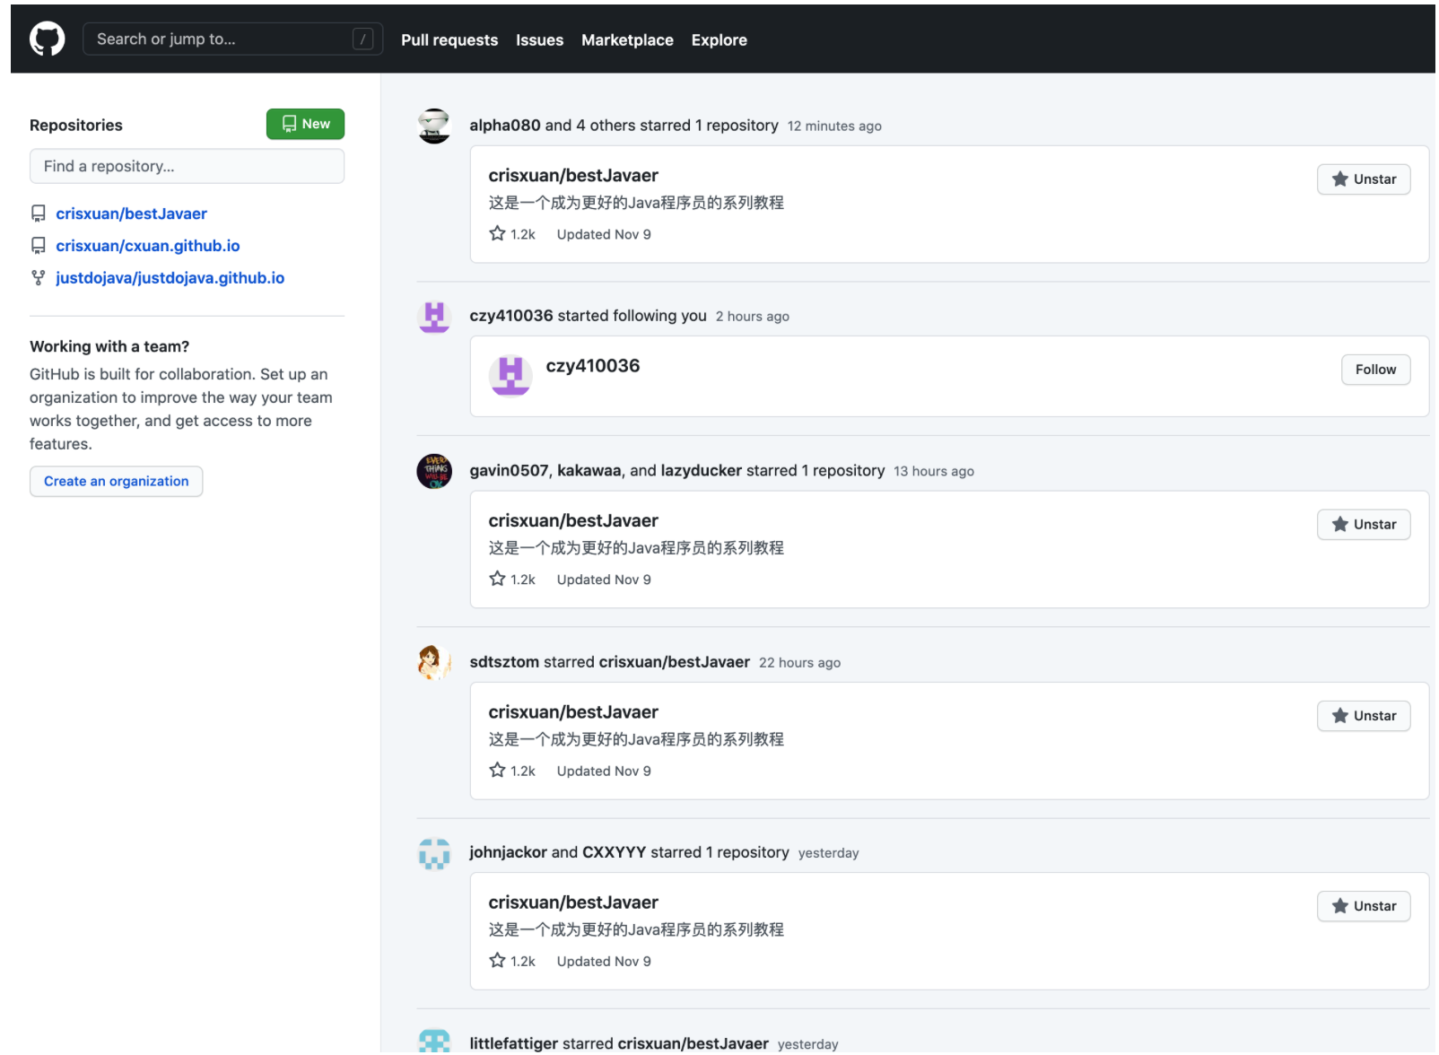Open the GitHub Octocat home logo
The height and width of the screenshot is (1055, 1439).
tap(48, 39)
